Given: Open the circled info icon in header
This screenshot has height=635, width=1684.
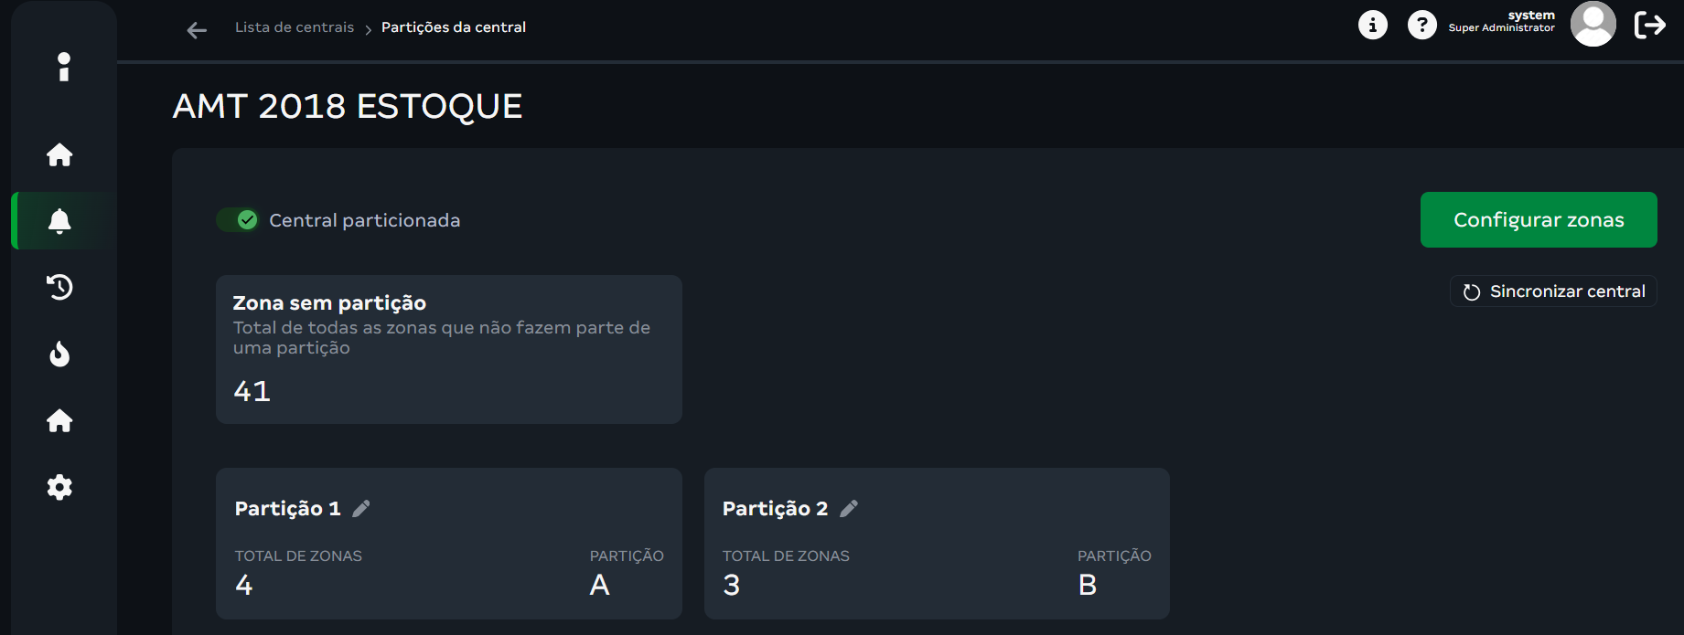Looking at the screenshot, I should click(x=1372, y=25).
